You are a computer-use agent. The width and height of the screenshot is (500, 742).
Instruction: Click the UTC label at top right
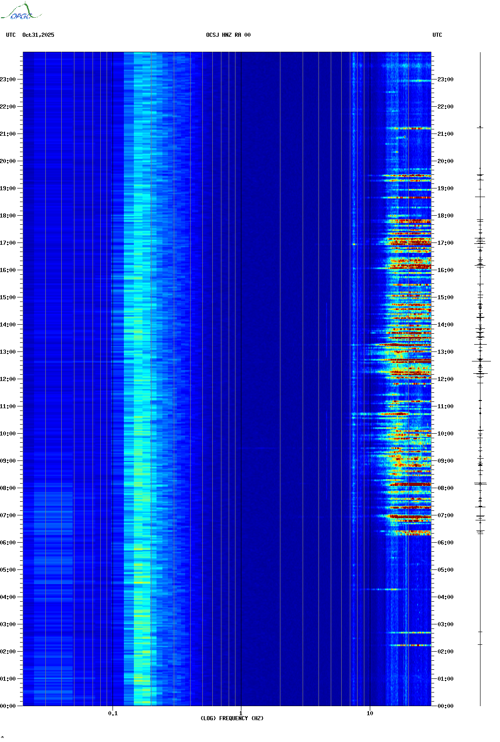click(x=437, y=35)
